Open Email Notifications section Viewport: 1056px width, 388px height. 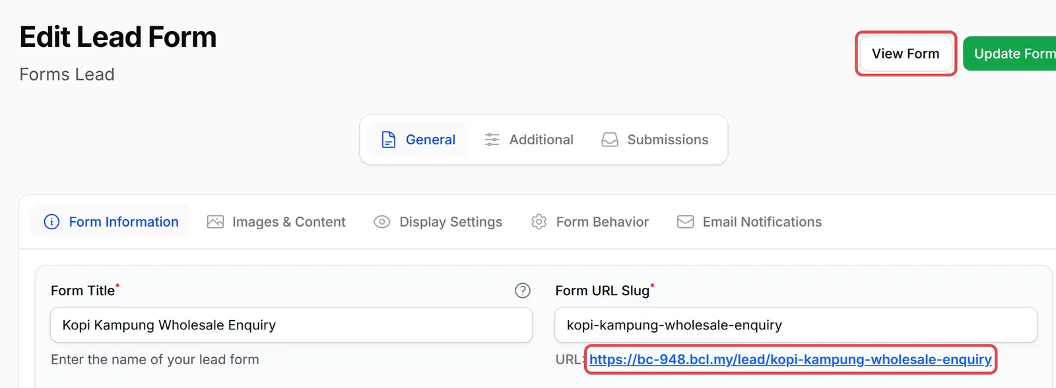(750, 222)
